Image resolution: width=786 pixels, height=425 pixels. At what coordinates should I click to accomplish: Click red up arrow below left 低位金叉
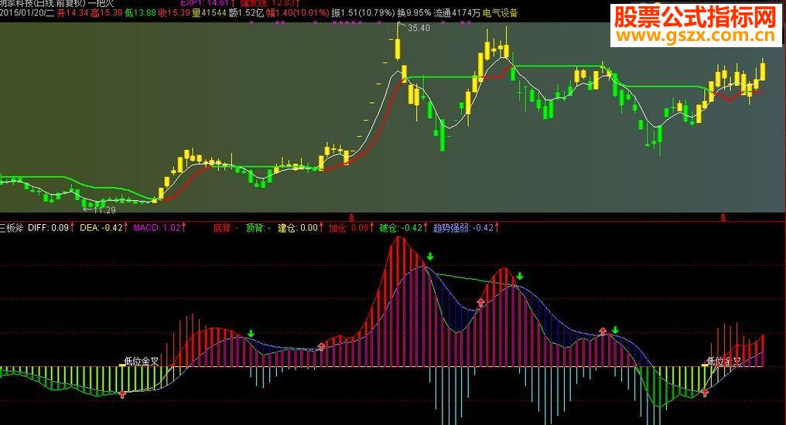[123, 394]
